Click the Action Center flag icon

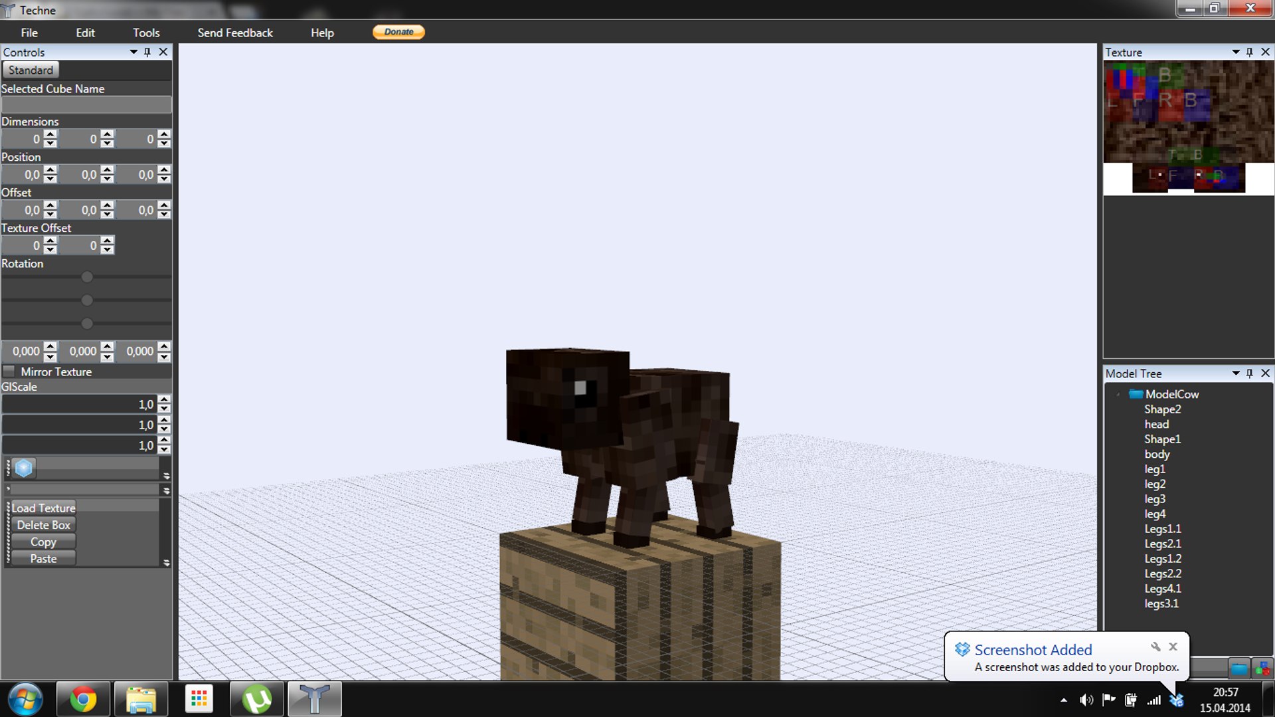1109,700
